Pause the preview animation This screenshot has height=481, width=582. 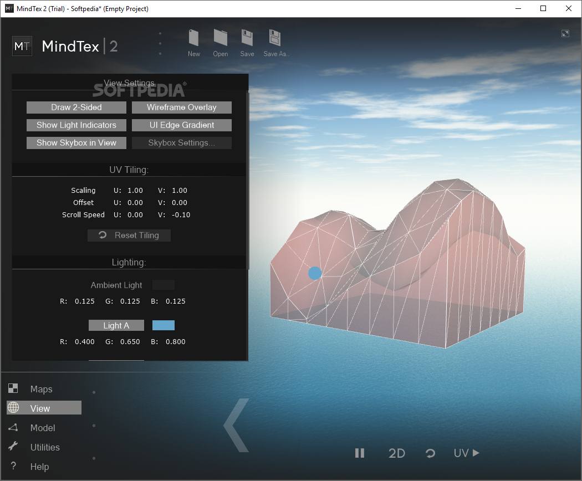tap(359, 453)
